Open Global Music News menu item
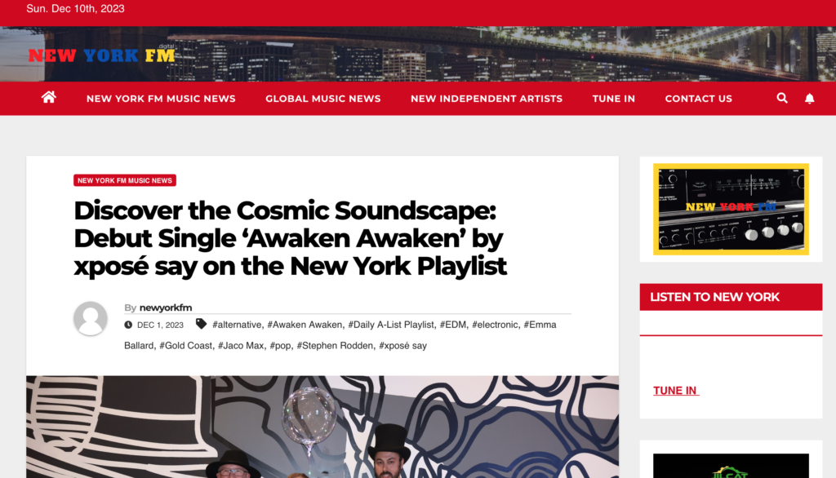 (323, 99)
